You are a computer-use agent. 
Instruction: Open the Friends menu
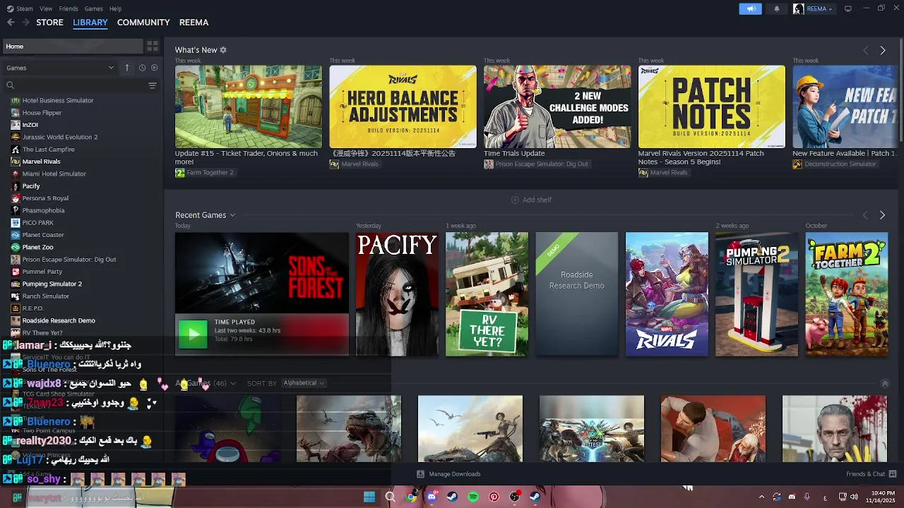(x=69, y=8)
